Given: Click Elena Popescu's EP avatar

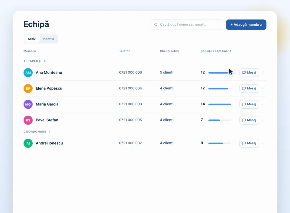Looking at the screenshot, I should [28, 88].
